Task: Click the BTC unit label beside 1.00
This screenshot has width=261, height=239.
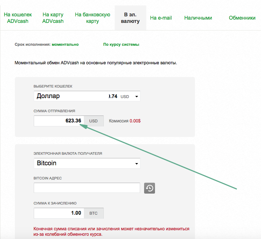Action: [x=94, y=213]
